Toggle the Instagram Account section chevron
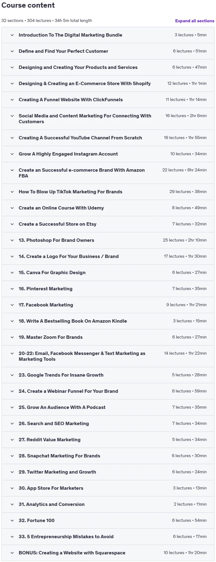Image resolution: width=216 pixels, height=562 pixels. pyautogui.click(x=12, y=154)
